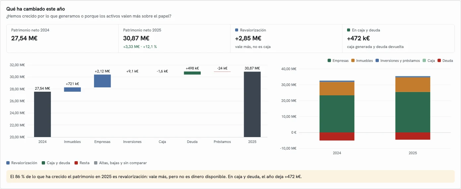The height and width of the screenshot is (189, 461).
Task: Click the green Empresas segment of 2025 stacked bar
Action: click(x=413, y=112)
